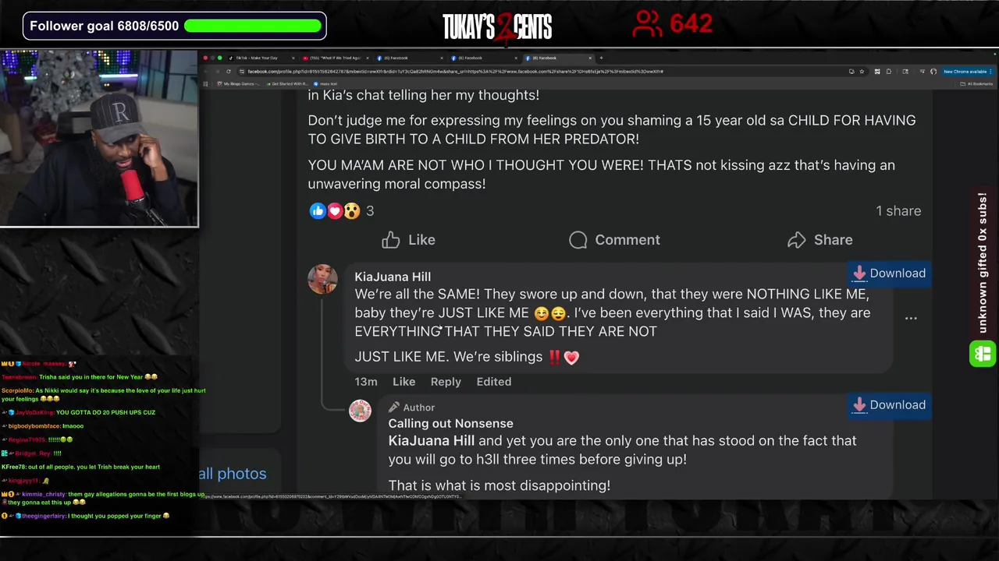
Task: Click KiaJuana Hill's profile picture
Action: [322, 279]
